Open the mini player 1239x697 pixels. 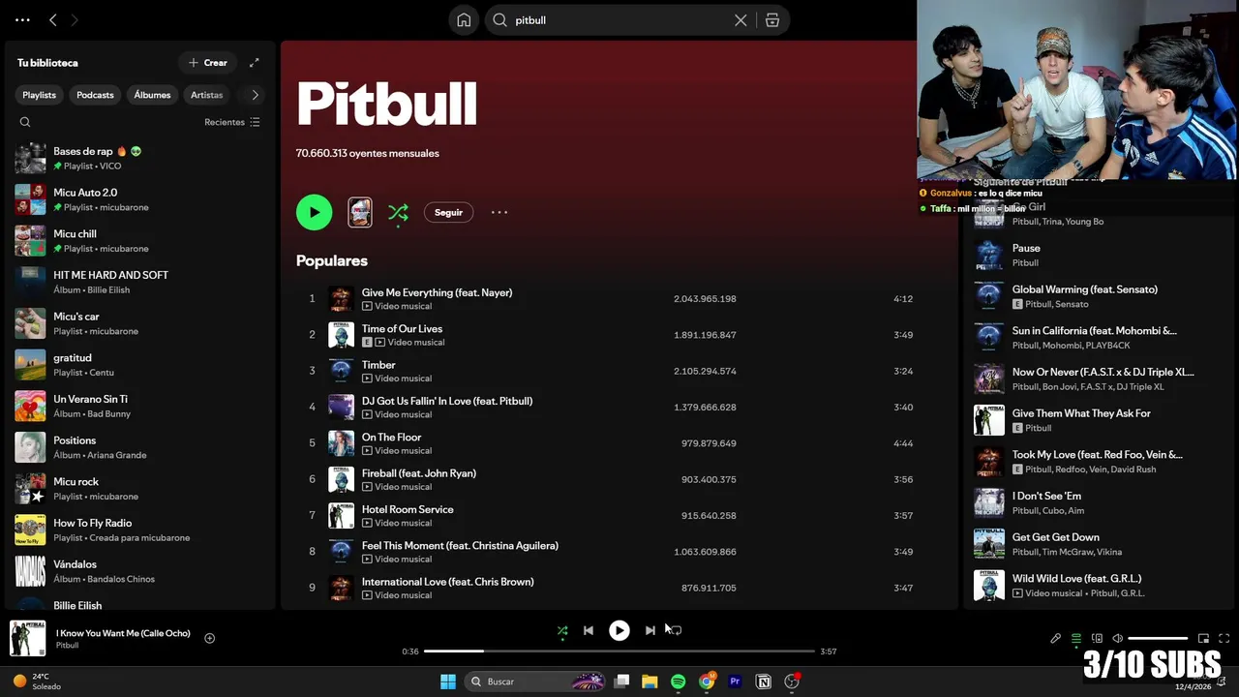[x=1203, y=638]
